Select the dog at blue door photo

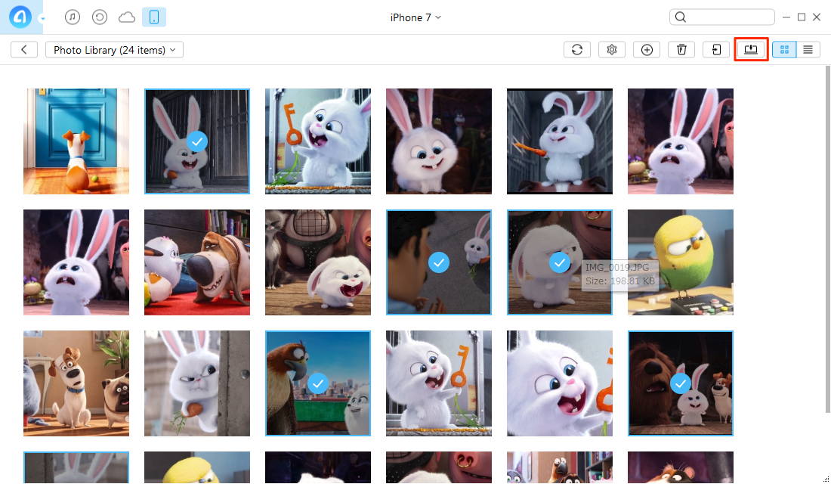pos(76,141)
